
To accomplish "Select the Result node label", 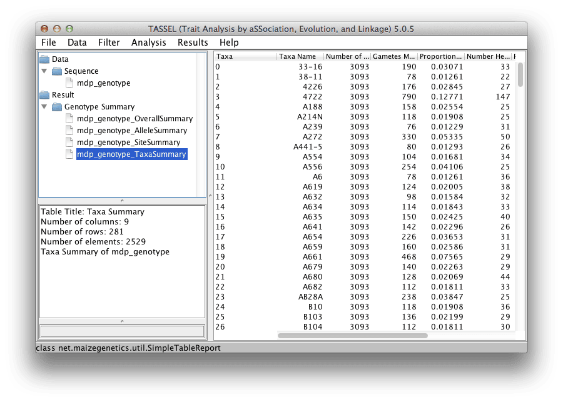I will click(x=63, y=95).
